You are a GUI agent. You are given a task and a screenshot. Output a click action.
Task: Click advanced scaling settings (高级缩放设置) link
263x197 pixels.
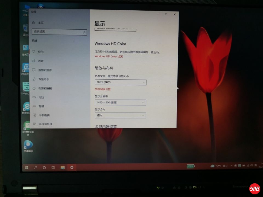pos(103,89)
